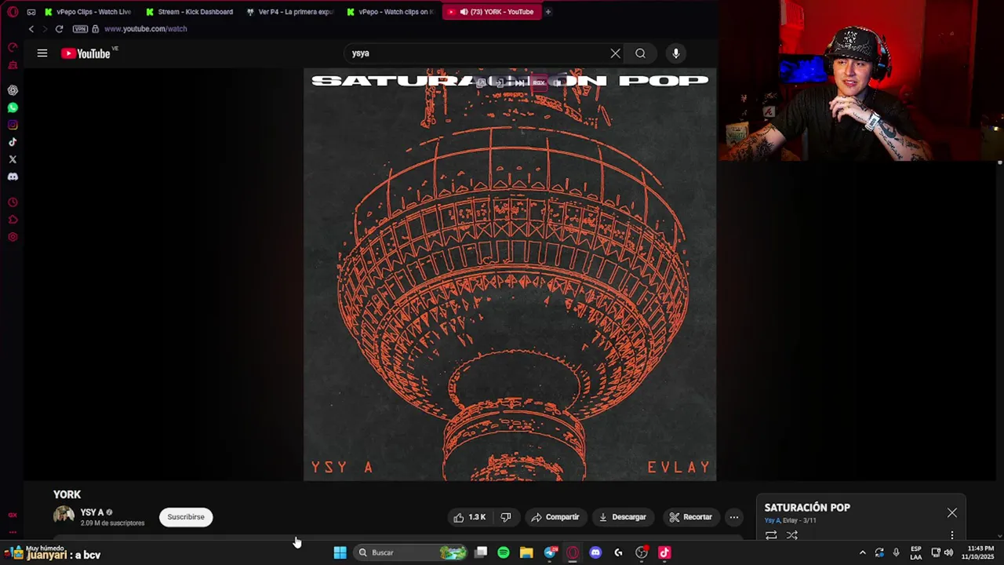This screenshot has width=1004, height=565.
Task: Toggle playlist shuffle in SATURACIÓN POP
Action: point(792,535)
